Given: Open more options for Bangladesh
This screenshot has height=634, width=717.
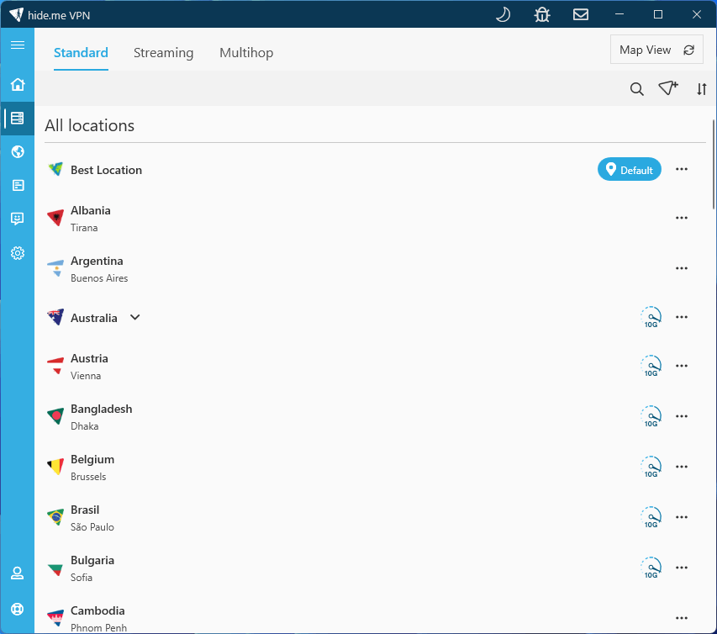Looking at the screenshot, I should tap(682, 416).
